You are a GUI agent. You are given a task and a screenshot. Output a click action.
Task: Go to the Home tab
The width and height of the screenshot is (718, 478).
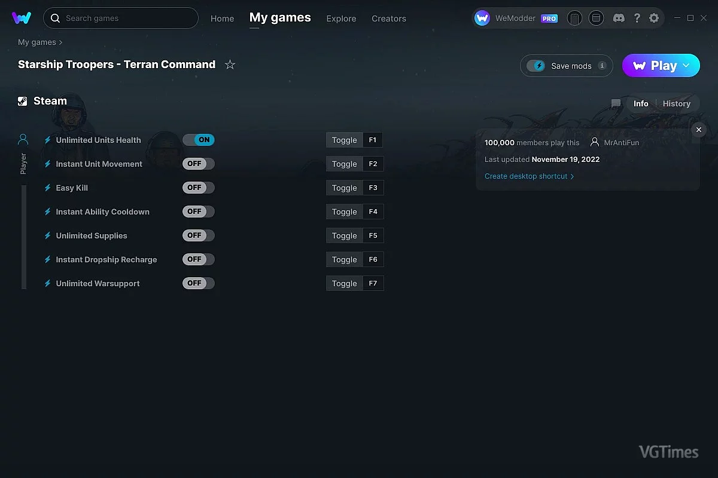coord(222,19)
